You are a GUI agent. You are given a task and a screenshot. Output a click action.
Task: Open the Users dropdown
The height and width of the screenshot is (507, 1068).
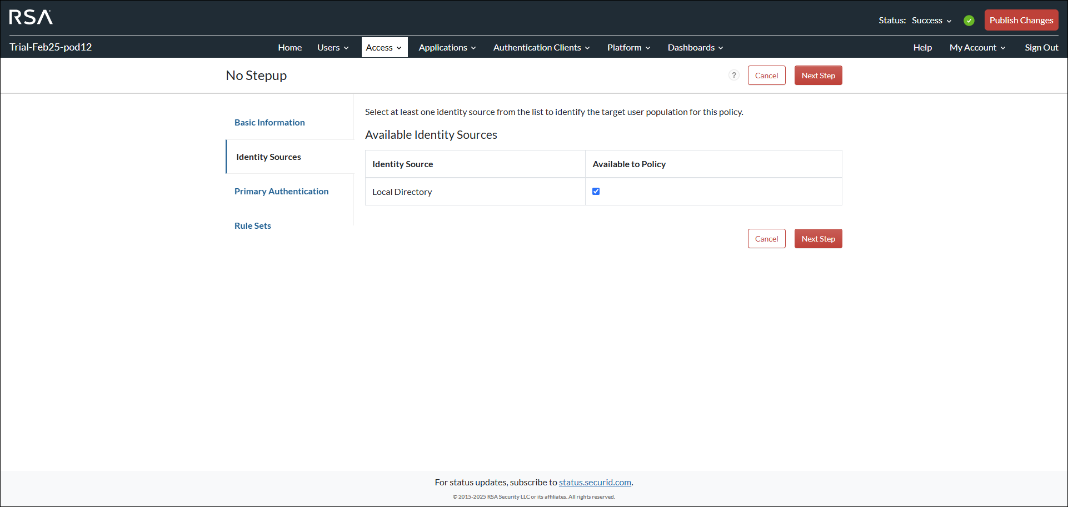click(332, 47)
